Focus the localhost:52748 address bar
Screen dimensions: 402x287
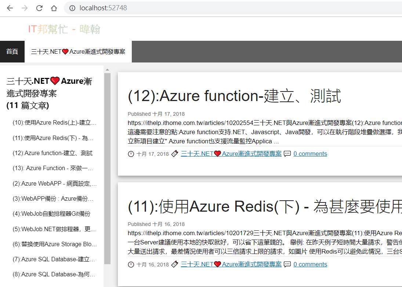tap(233, 8)
